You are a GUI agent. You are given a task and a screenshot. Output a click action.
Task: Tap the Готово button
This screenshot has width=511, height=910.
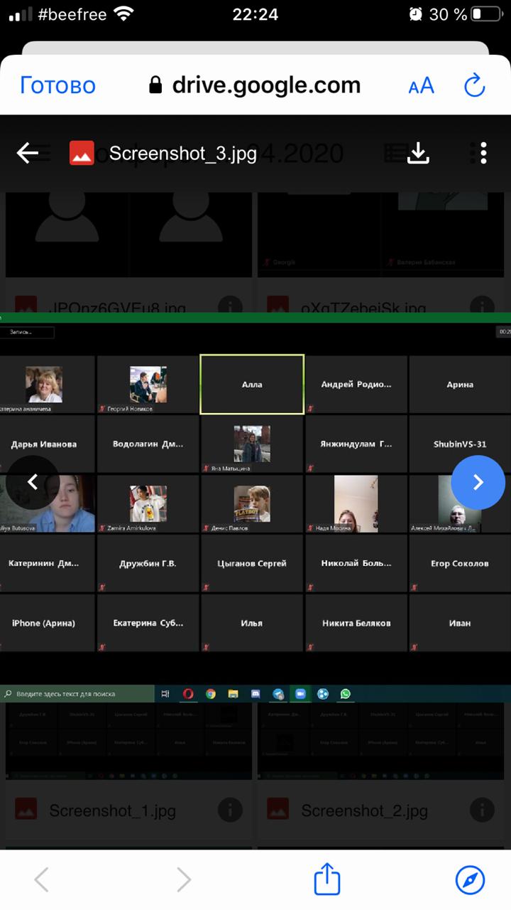pos(57,85)
